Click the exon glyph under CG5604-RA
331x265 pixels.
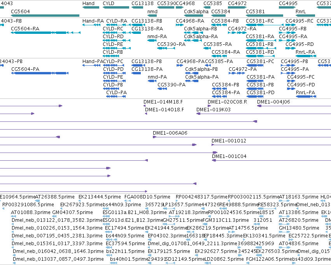click(x=46, y=33)
